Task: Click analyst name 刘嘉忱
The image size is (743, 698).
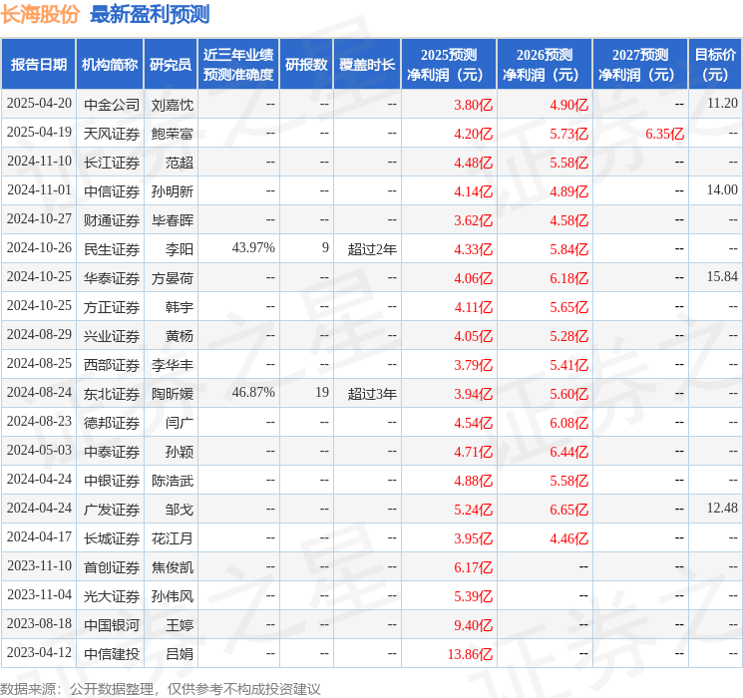Action: click(x=172, y=105)
